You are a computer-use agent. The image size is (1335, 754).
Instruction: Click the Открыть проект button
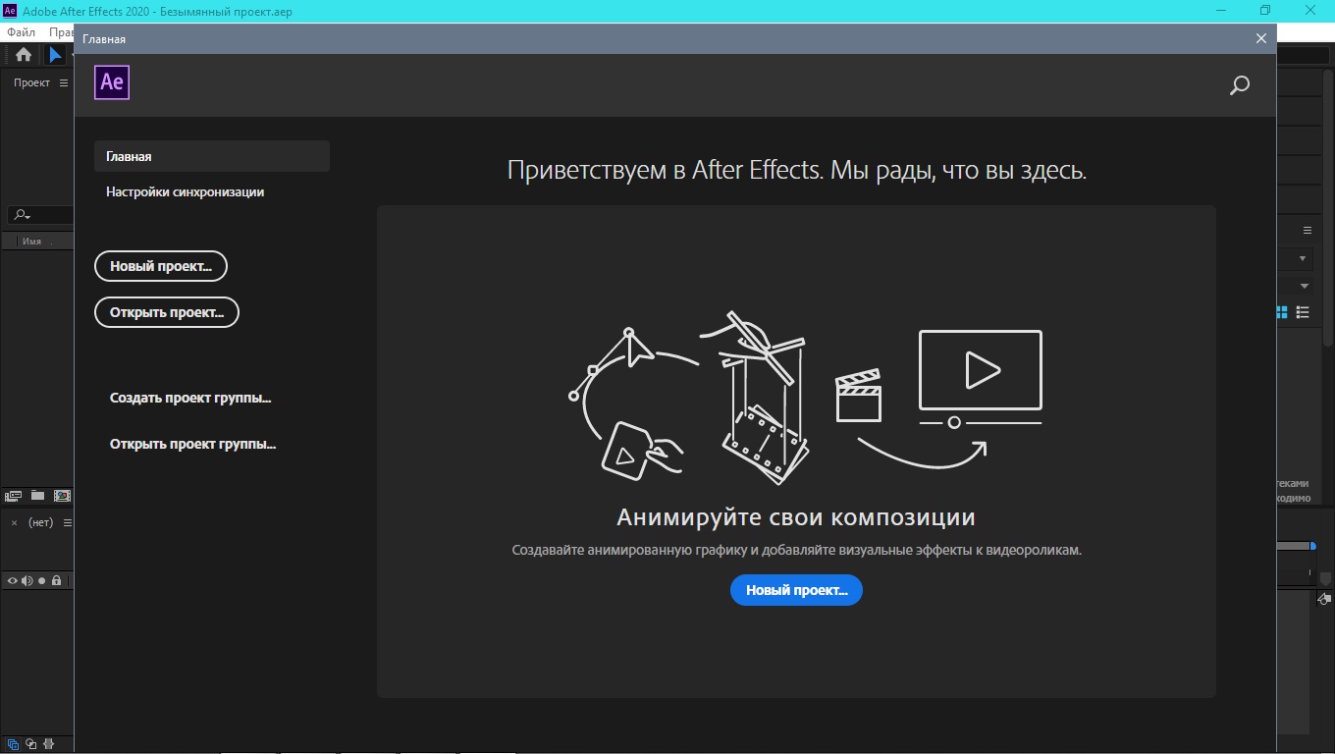pyautogui.click(x=167, y=312)
